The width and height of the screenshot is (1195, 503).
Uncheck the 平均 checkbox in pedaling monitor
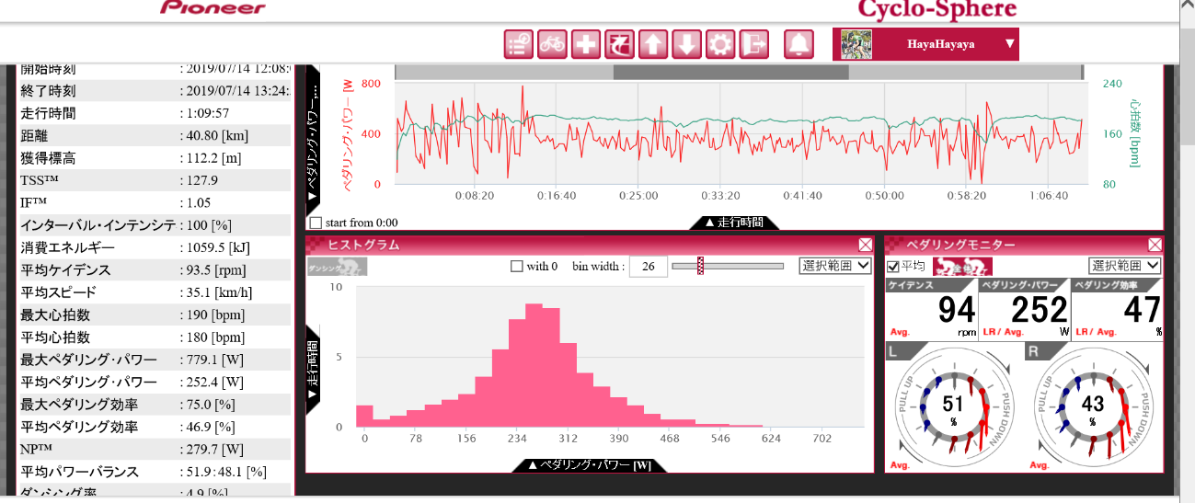pos(892,266)
